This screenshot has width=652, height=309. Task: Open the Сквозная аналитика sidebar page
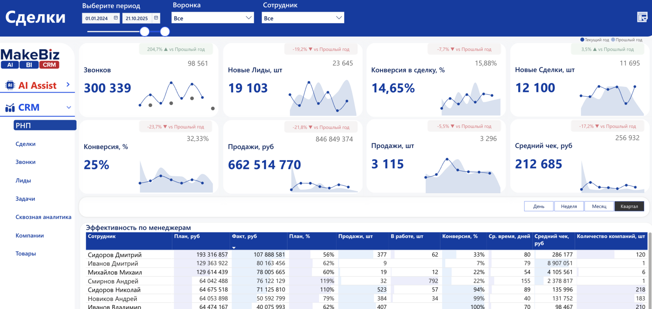point(43,217)
